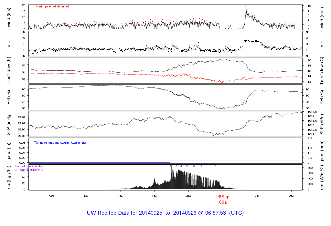Image resolution: width=331 pixels, height=226 pixels.
Task: Click the left 'wind (kts)' axis label
Action: (9, 17)
